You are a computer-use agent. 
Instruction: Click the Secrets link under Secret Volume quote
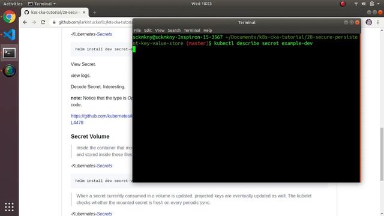tap(104, 166)
